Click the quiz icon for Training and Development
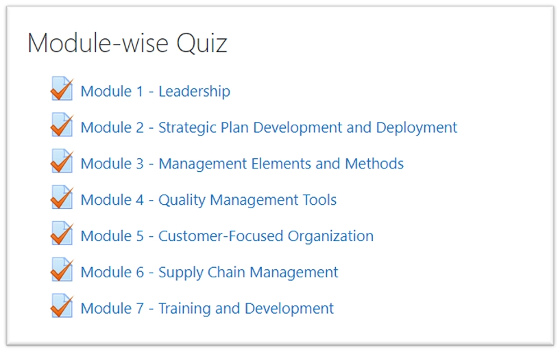Viewport: 560px width, 352px height. pos(62,307)
